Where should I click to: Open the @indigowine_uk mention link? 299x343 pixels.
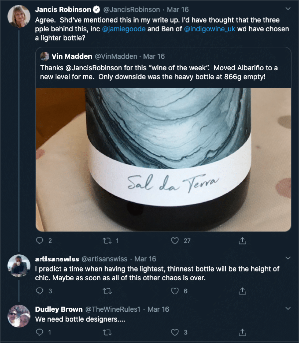[x=209, y=29]
